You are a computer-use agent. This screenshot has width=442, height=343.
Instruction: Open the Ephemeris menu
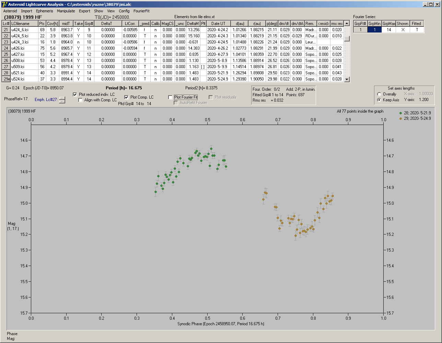44,11
